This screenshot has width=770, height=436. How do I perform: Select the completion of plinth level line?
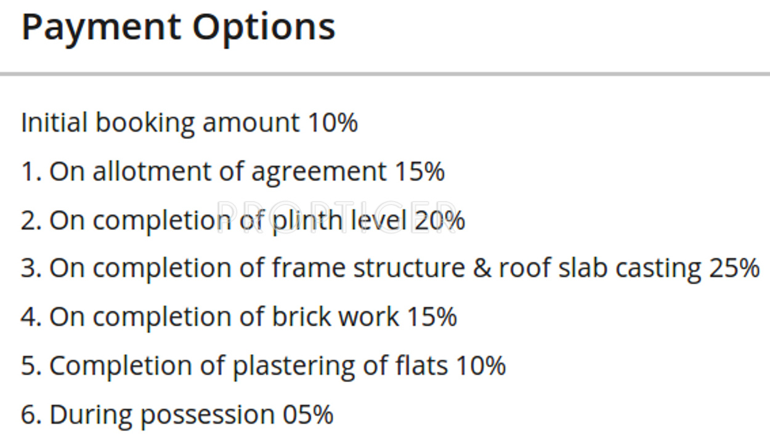tap(243, 220)
